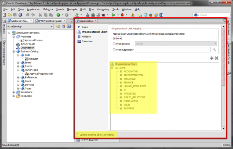
Task: Open the AcmeBpmApp application dropdown
Action: 52,26
